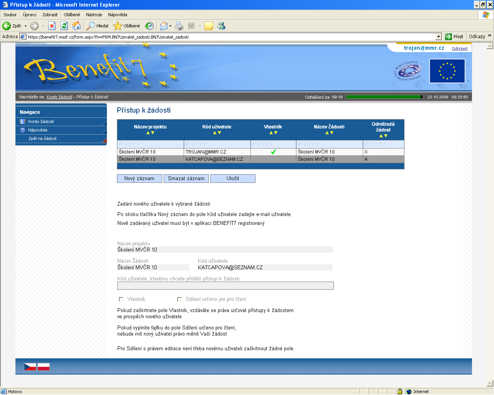Click the page scrollbar up arrow
This screenshot has height=395, width=494.
[x=490, y=46]
